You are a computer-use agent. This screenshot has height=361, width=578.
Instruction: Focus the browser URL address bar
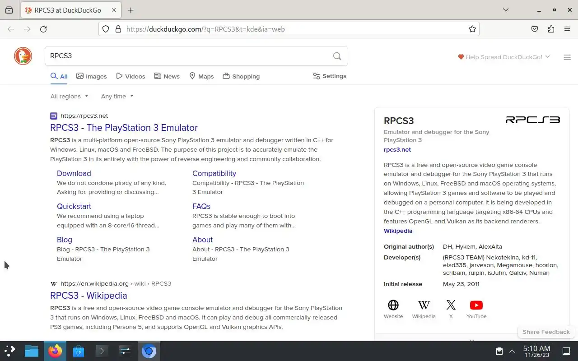click(x=289, y=29)
